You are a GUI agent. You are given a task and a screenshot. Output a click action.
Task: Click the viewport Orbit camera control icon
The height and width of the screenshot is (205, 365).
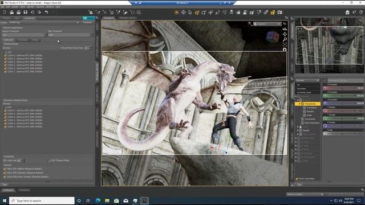tap(285, 29)
